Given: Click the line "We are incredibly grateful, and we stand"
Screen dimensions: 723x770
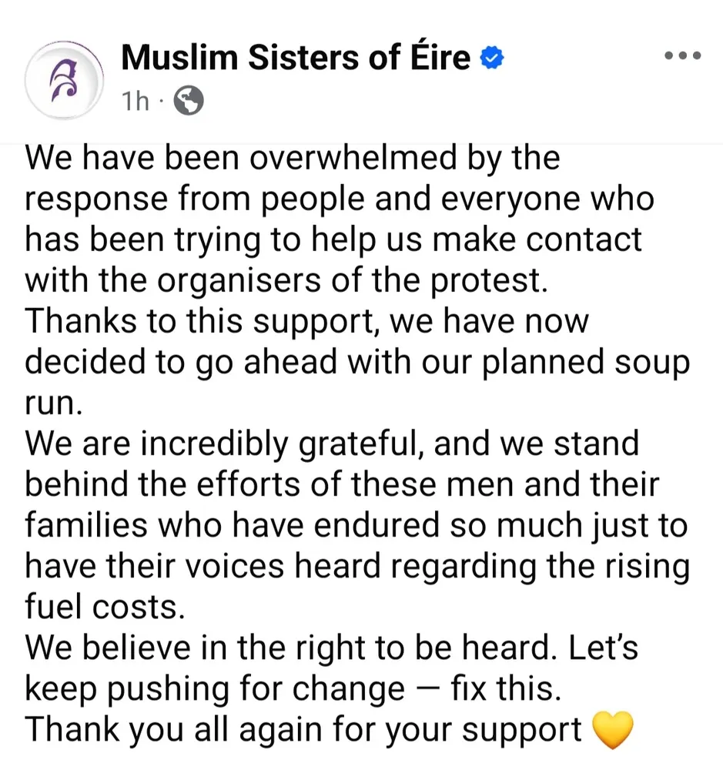Looking at the screenshot, I should 332,444.
